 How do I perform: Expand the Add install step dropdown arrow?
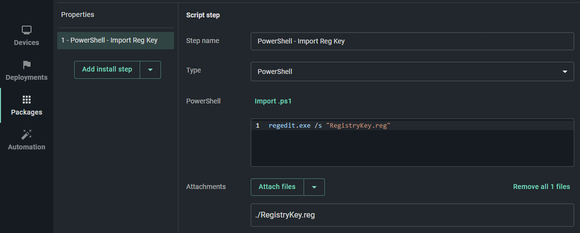150,70
